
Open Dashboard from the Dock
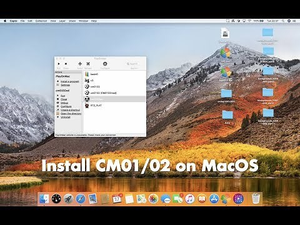coord(56,199)
